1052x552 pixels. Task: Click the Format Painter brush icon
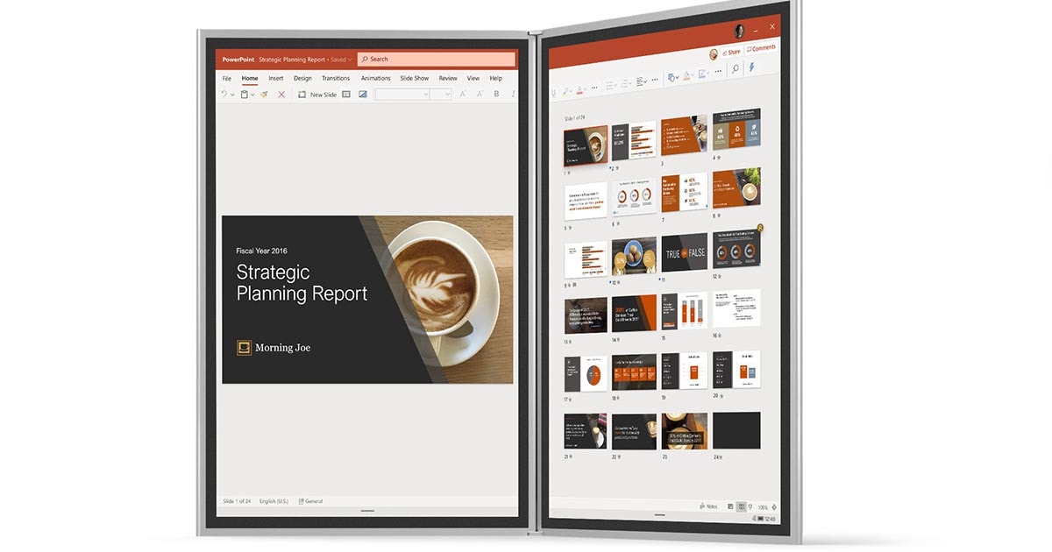point(263,95)
